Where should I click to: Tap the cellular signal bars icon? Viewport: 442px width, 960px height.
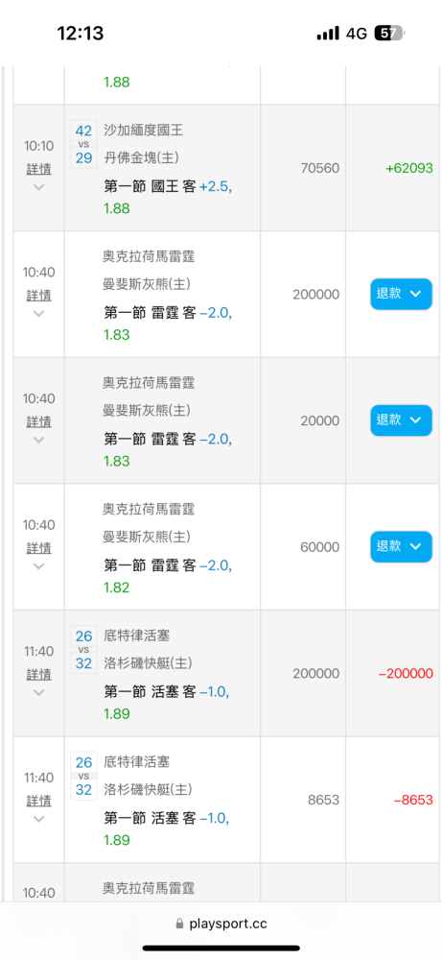point(328,33)
